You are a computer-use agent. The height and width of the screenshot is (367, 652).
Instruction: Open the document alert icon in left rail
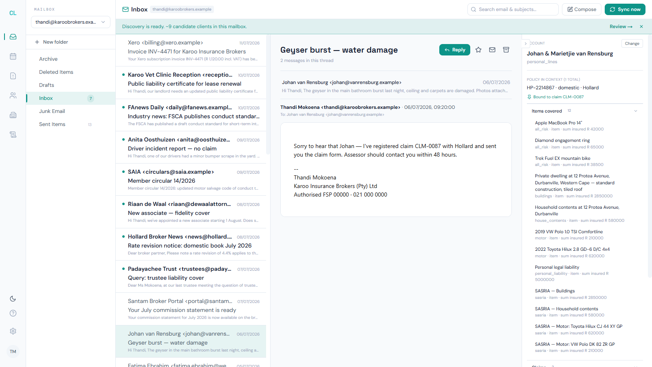coord(13,76)
